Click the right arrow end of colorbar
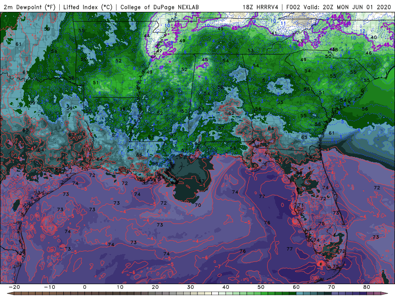The image size is (395, 296). pyautogui.click(x=386, y=294)
